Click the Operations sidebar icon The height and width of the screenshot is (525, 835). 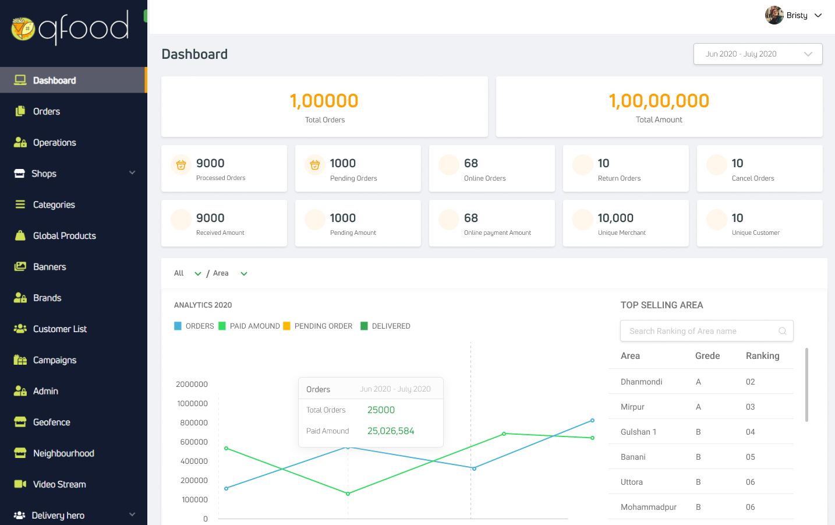coord(20,142)
